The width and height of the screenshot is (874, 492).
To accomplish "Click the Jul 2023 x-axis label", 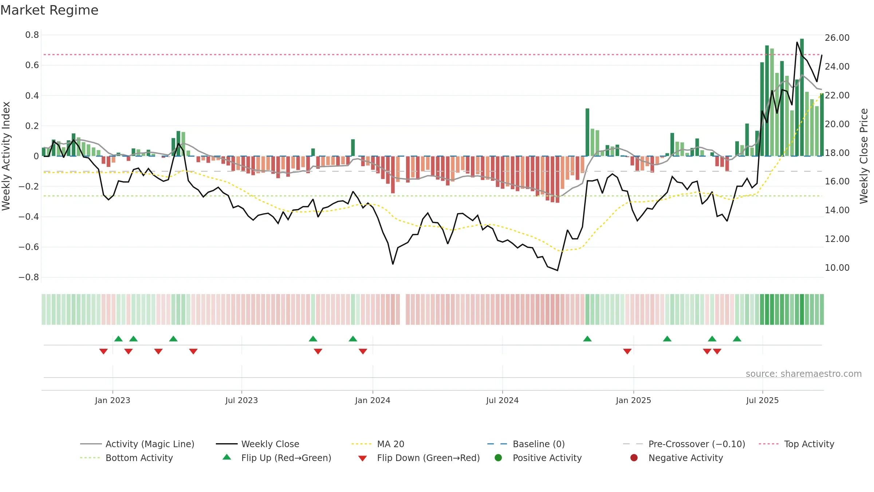I will (x=241, y=401).
